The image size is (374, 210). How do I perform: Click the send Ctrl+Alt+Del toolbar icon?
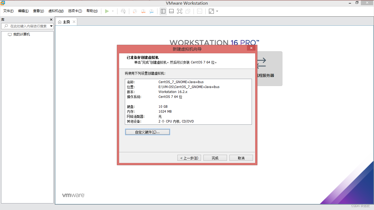coord(123,11)
